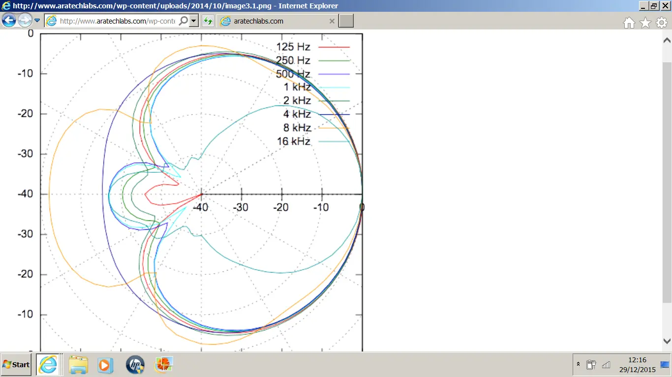Click the site icon in address bar
This screenshot has height=377, width=672.
[x=51, y=21]
